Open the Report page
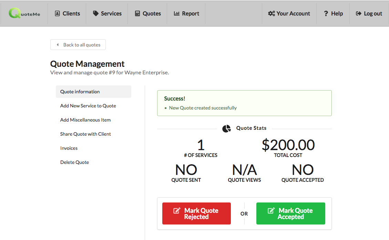This screenshot has height=240, width=389. [186, 13]
